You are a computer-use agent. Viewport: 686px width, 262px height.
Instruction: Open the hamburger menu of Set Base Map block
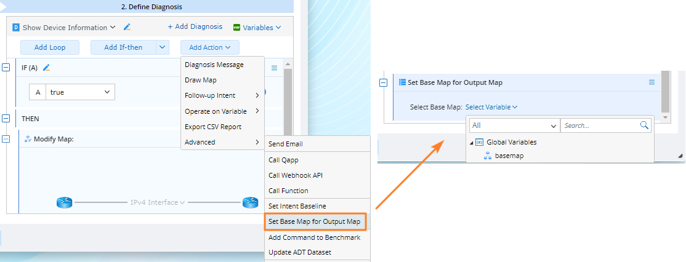pos(652,82)
